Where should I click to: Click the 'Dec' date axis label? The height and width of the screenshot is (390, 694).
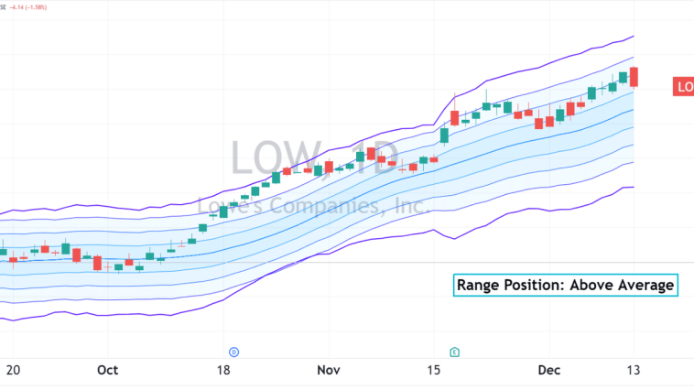click(548, 370)
